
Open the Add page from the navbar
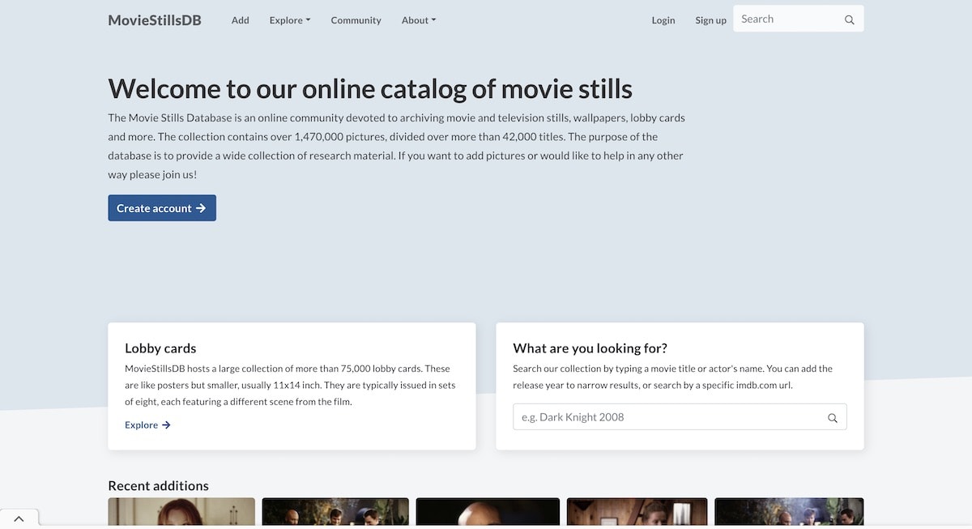(x=240, y=20)
